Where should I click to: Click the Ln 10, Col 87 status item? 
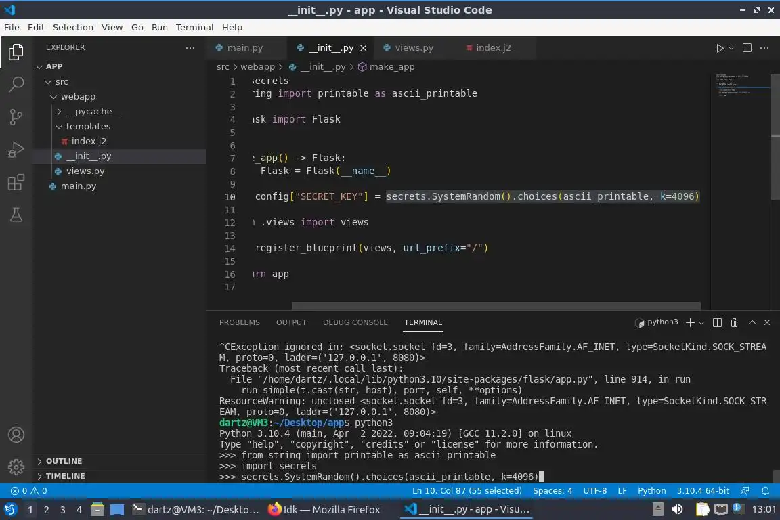pos(467,491)
